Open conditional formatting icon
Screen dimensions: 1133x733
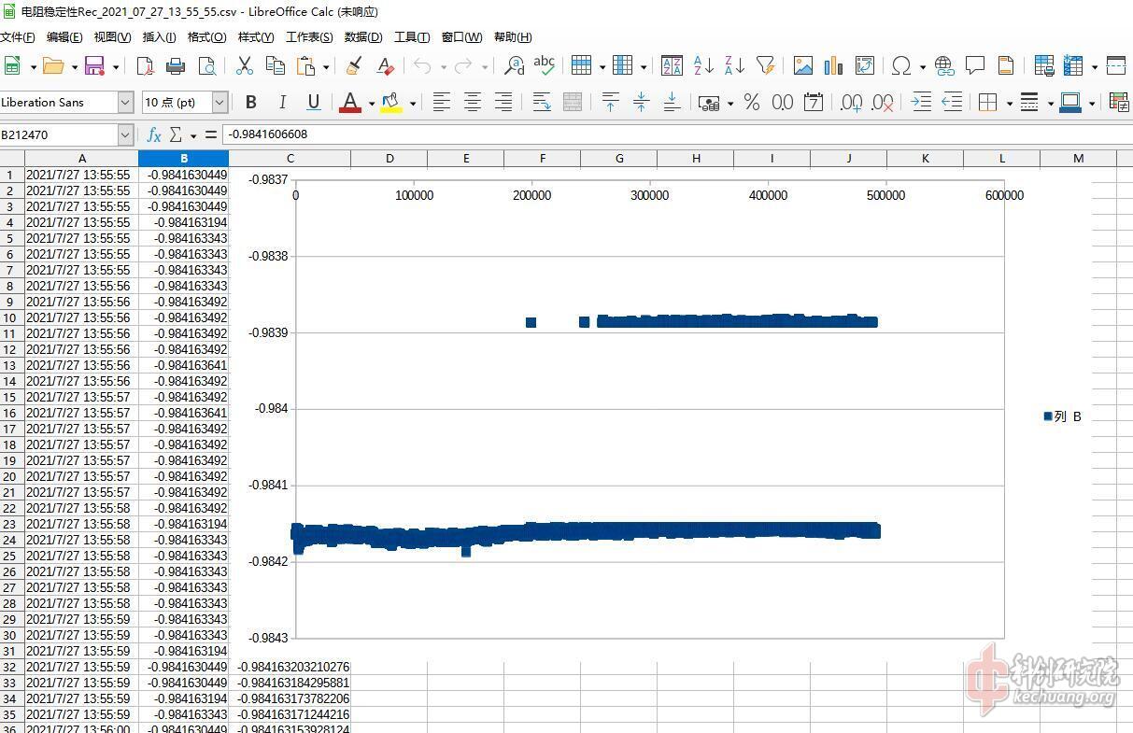[1118, 103]
